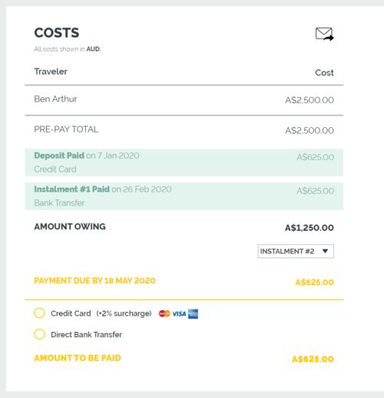The image size is (384, 398).
Task: Click the dropdown arrow beside INSTALMENT #2
Action: coord(325,251)
